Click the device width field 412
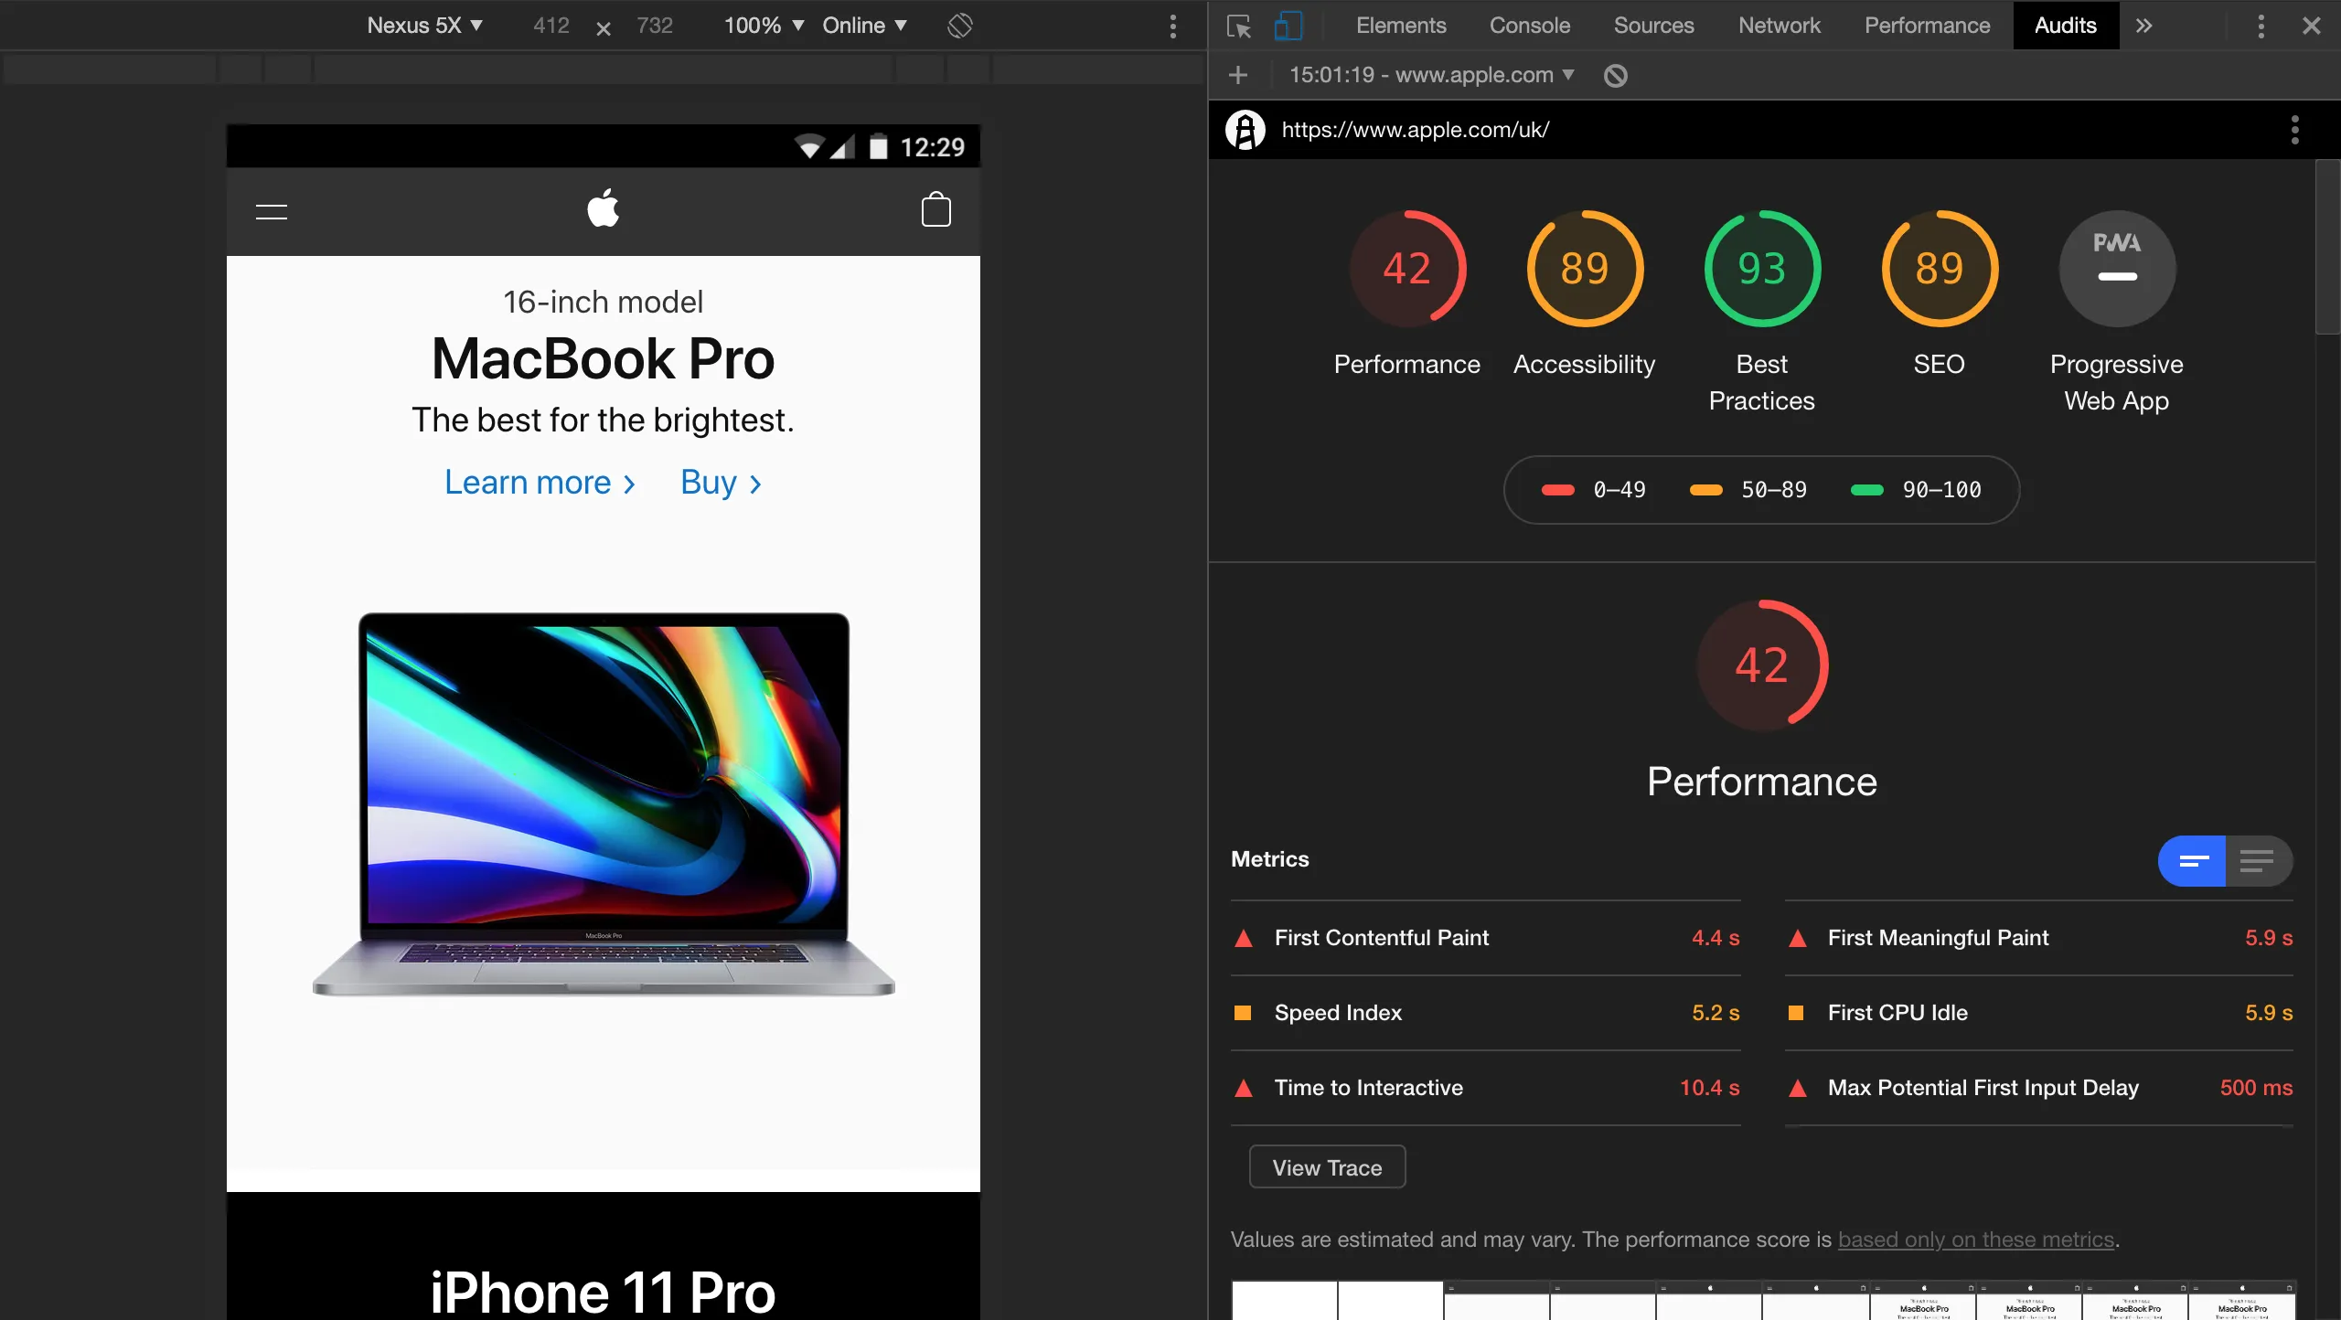The image size is (2341, 1320). [x=551, y=26]
